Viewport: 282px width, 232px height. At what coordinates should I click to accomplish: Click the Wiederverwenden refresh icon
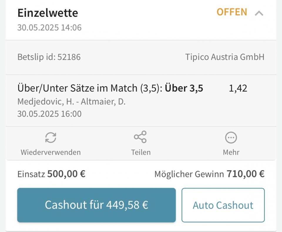click(x=51, y=137)
